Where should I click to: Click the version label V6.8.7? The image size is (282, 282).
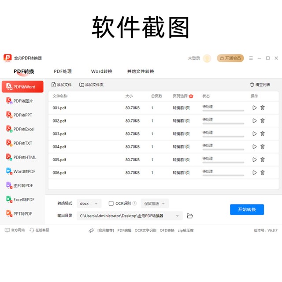click(x=272, y=230)
